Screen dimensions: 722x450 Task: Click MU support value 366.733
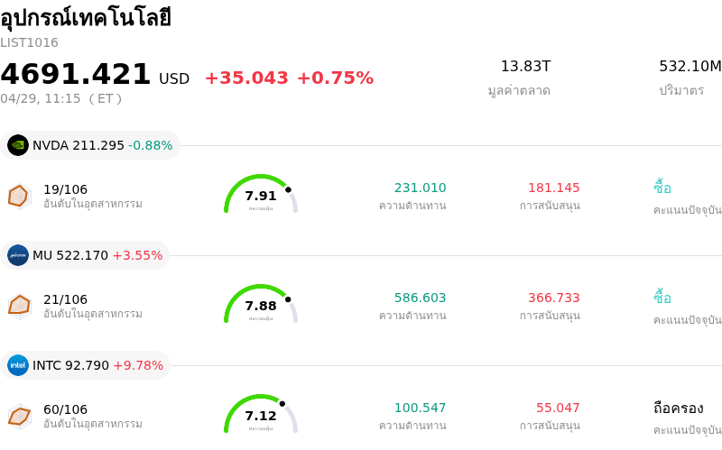[554, 298]
